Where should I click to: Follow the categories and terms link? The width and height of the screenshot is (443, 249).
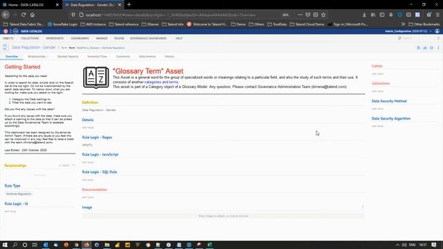pos(161,82)
